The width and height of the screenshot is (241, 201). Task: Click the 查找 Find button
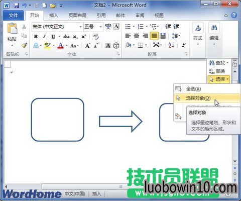pos(218,63)
